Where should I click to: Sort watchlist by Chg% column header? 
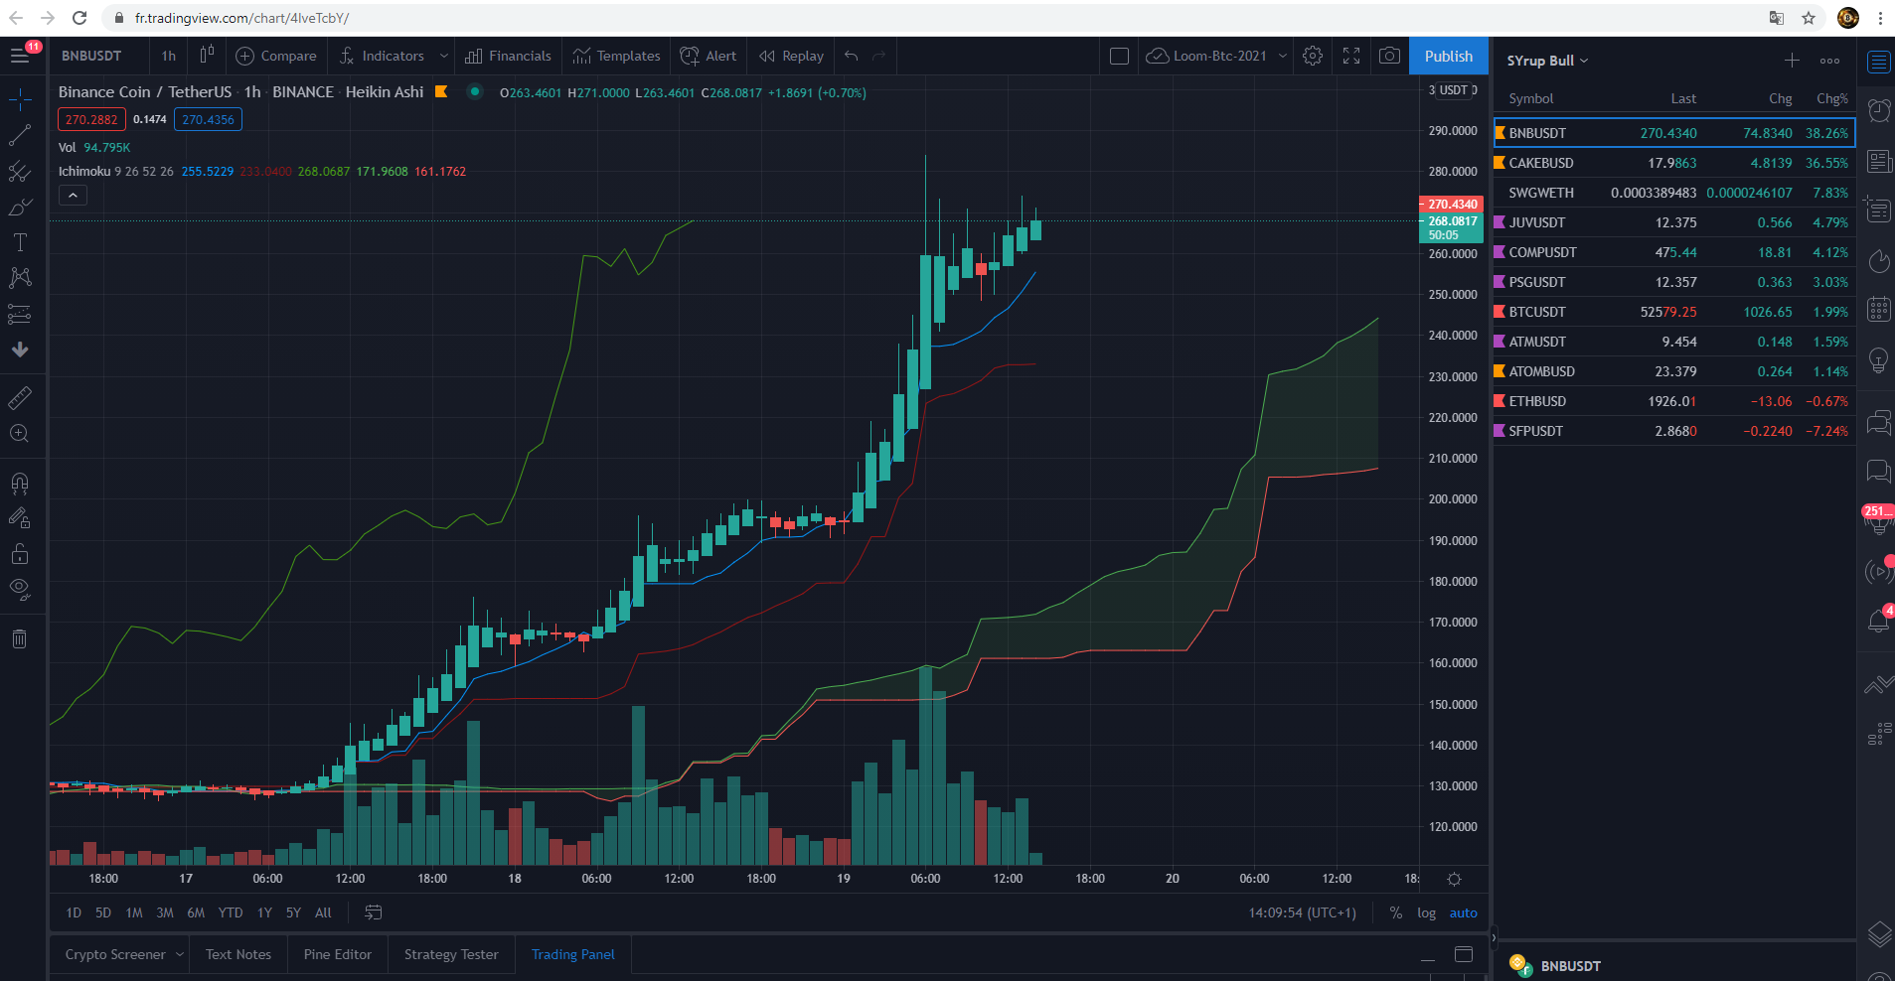1831,98
